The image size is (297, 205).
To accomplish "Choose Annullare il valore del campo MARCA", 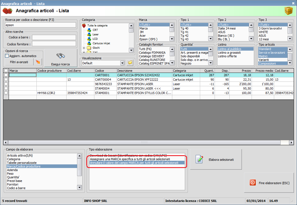I will 137,163.
